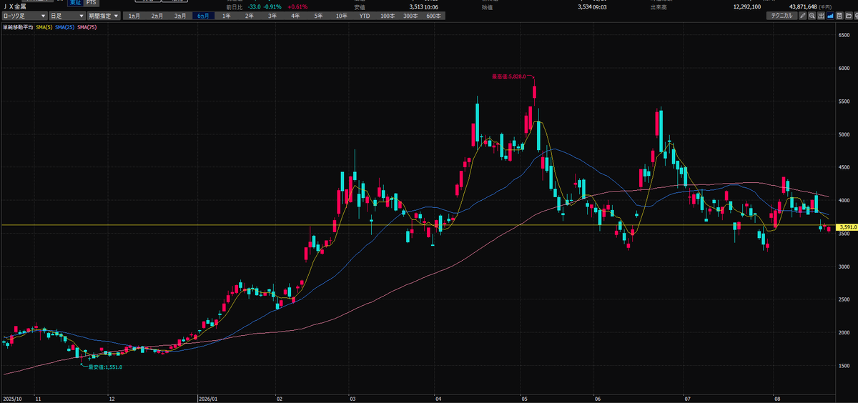Viewport: 858px width, 403px height.
Task: Click the save chart settings icon
Action: pos(839,16)
